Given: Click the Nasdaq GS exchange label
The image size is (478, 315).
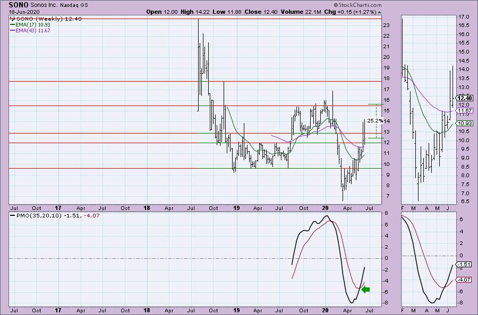Looking at the screenshot, I should point(73,5).
